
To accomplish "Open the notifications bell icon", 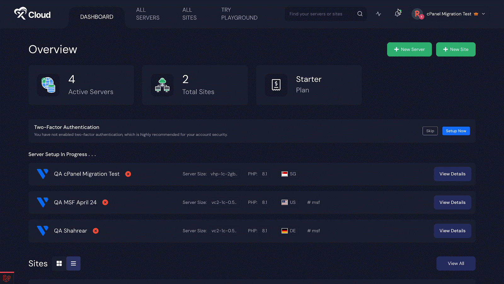I will (x=397, y=14).
